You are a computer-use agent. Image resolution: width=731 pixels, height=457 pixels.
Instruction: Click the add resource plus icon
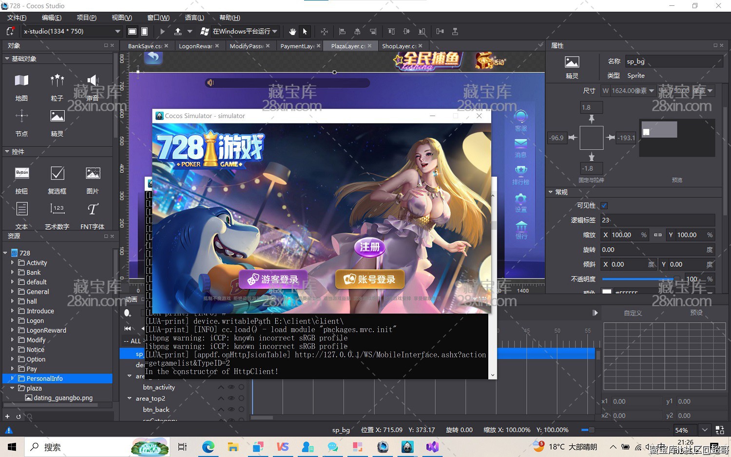(7, 417)
